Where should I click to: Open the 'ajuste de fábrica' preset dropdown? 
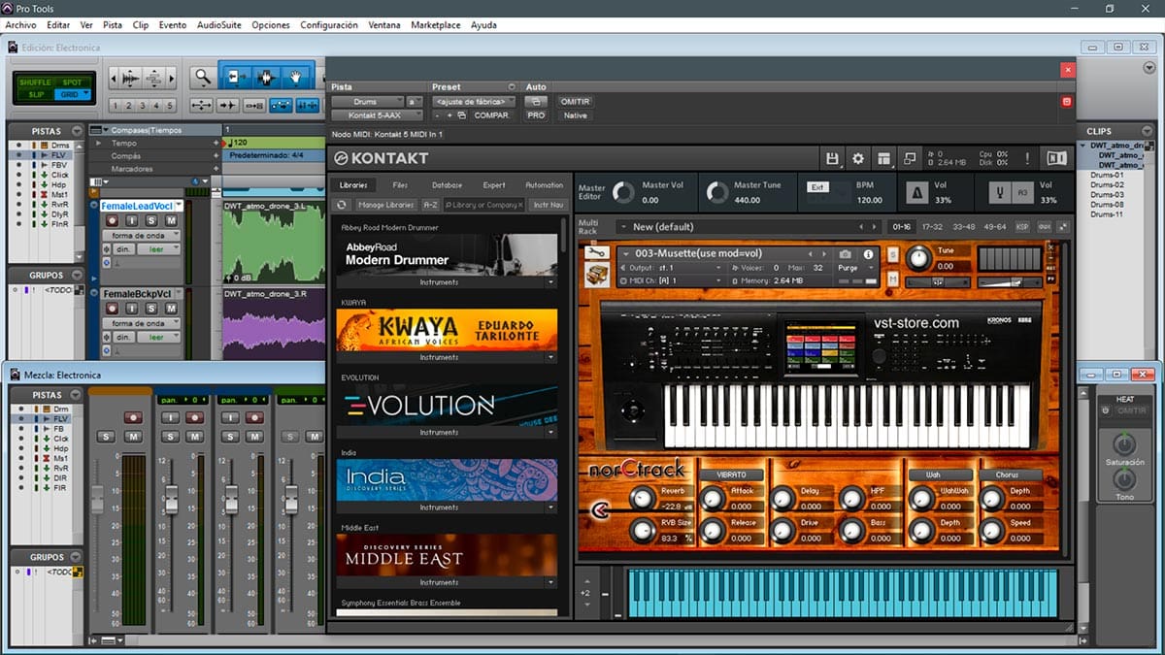[x=472, y=101]
